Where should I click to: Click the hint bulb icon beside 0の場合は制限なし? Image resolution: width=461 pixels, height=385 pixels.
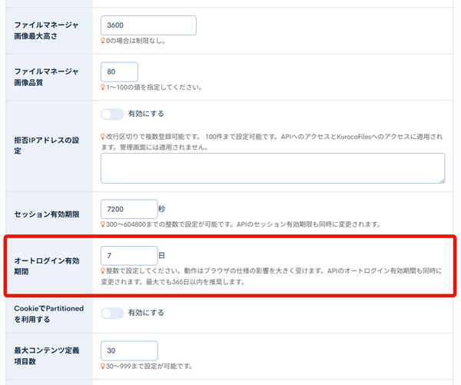103,41
